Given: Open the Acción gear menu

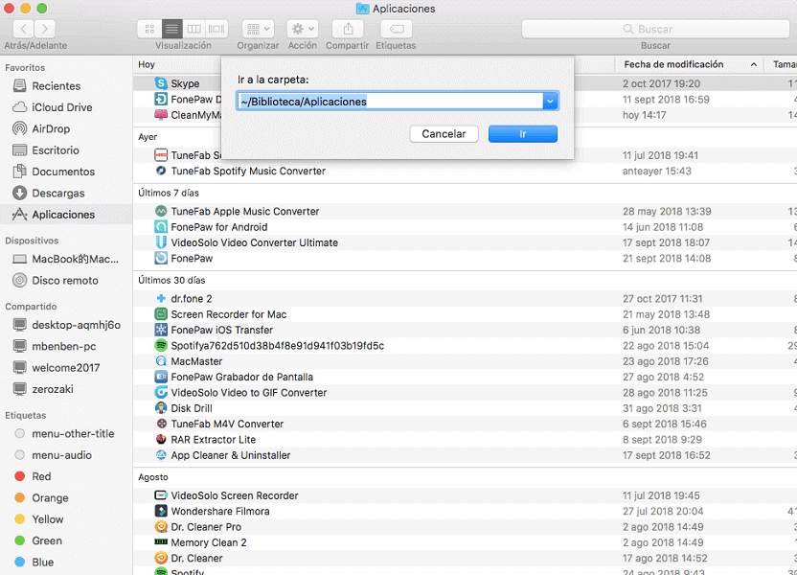Looking at the screenshot, I should [x=303, y=29].
